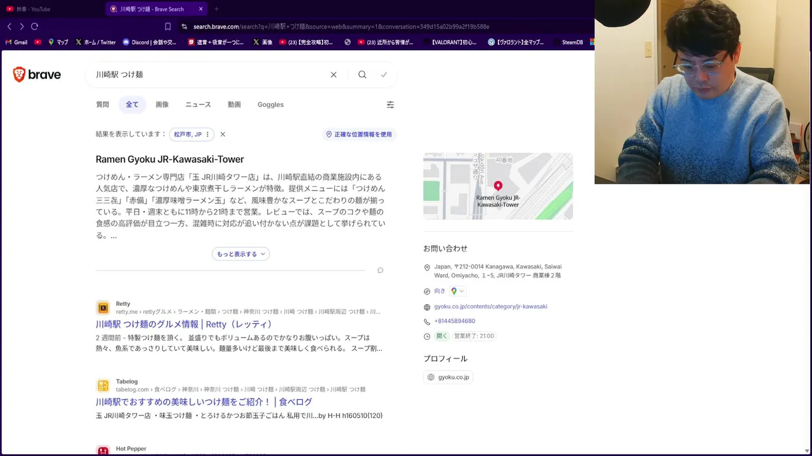The image size is (812, 456).
Task: Expand the map provider dropdown
Action: pyautogui.click(x=457, y=291)
